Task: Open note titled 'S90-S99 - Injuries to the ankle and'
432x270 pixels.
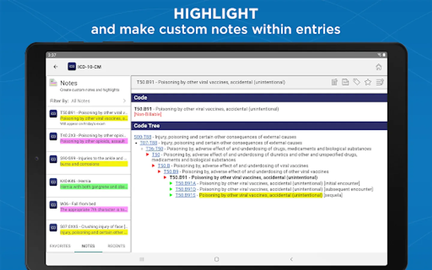Action: (93, 158)
